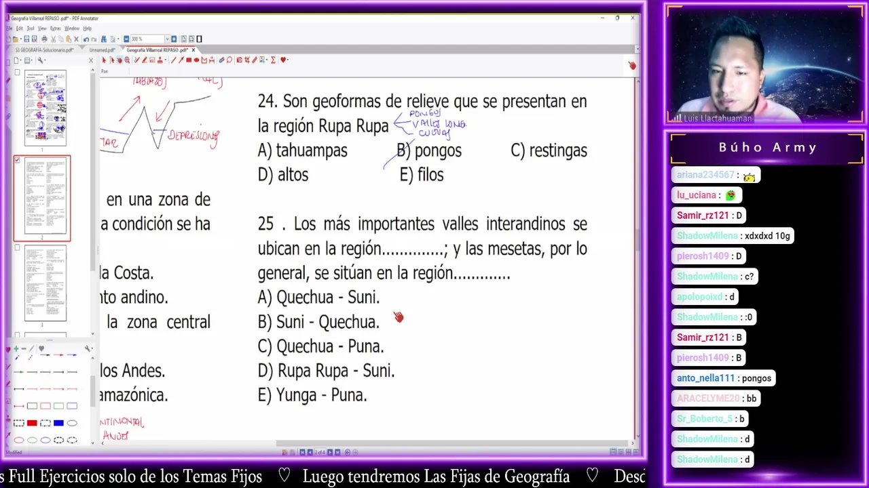
Task: Click the zoom in plus button
Action: coord(174,39)
